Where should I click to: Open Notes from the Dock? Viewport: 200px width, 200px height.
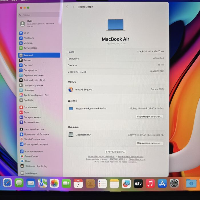[x=114, y=183]
